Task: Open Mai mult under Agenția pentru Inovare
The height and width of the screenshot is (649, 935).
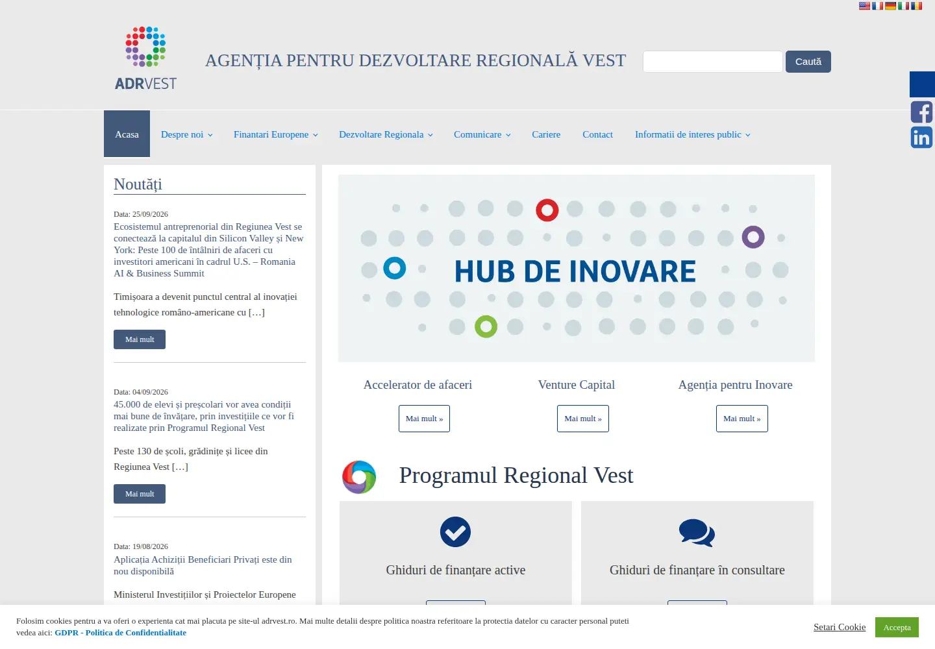Action: [x=742, y=419]
